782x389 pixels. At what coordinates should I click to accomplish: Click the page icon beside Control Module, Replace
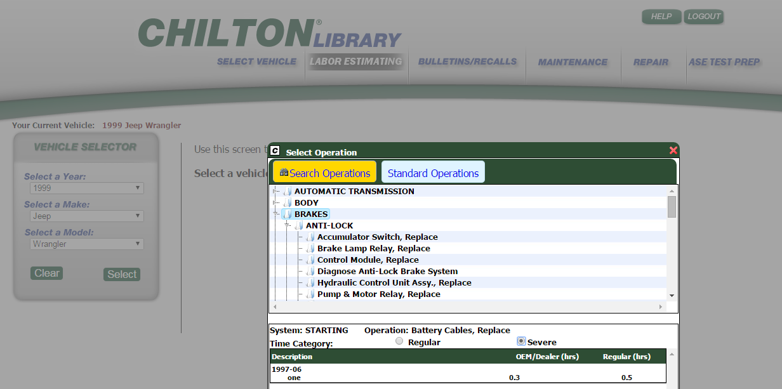(x=310, y=260)
